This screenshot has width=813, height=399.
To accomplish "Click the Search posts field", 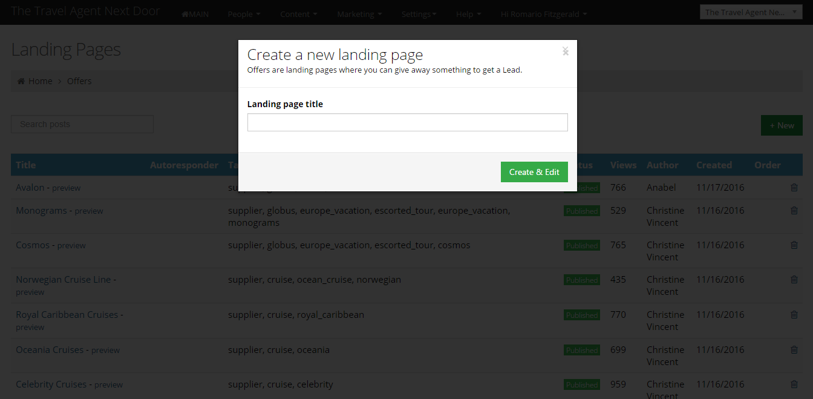I will pos(82,124).
